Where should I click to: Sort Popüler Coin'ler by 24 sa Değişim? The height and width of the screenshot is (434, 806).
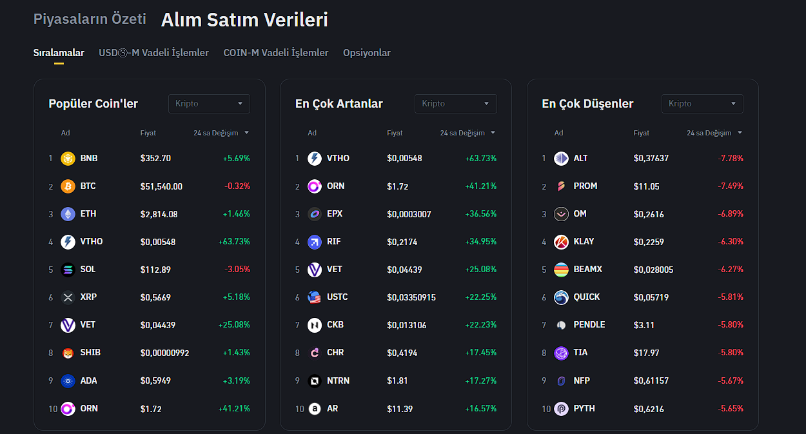click(221, 133)
